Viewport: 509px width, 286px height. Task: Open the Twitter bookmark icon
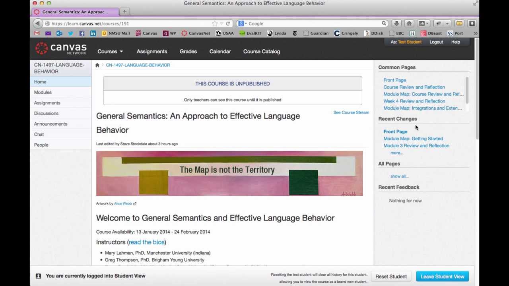(x=70, y=33)
